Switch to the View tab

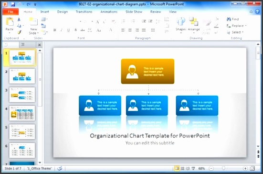pos(173,12)
